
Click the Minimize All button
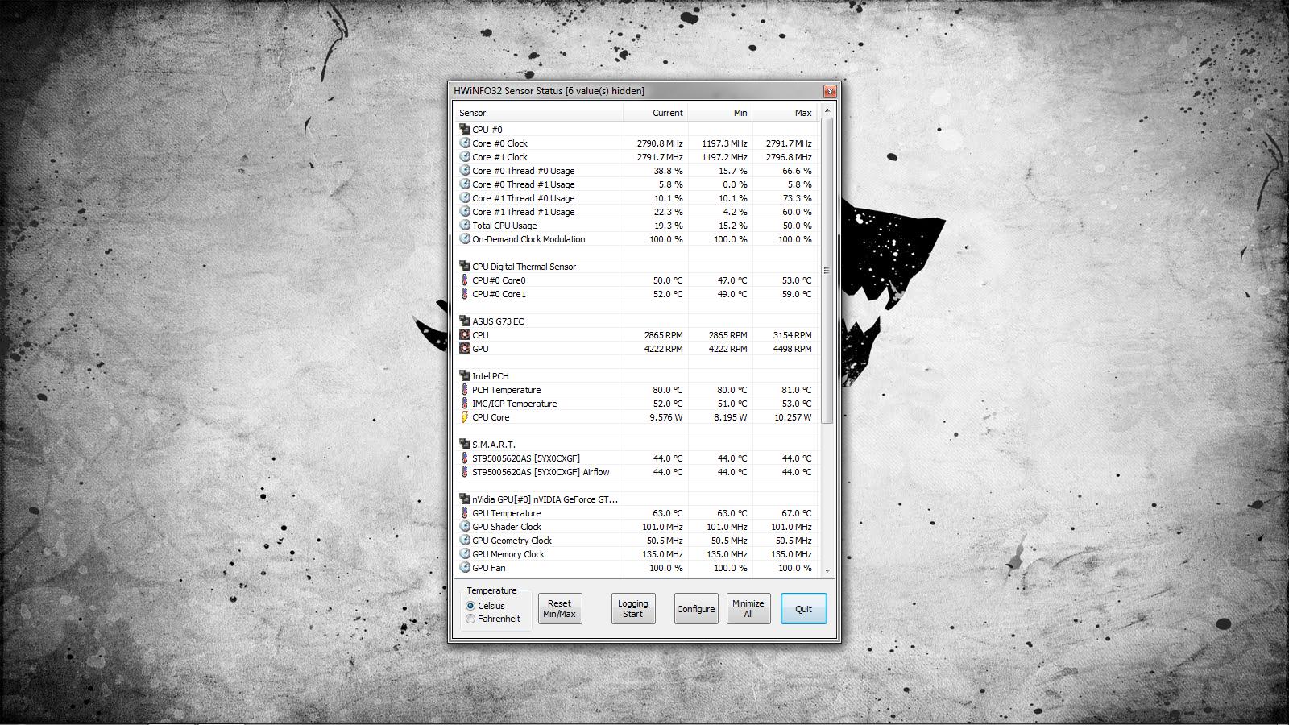[x=748, y=609]
